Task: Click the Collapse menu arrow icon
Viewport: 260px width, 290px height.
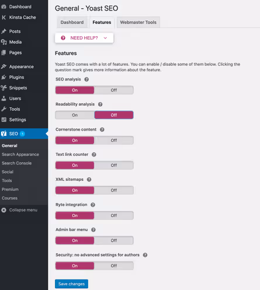Action: pos(4,210)
